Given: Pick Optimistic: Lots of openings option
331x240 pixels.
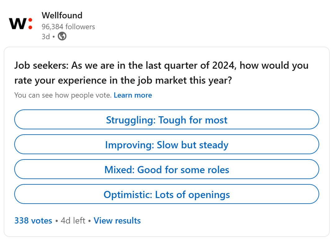Looking at the screenshot, I should [x=166, y=194].
